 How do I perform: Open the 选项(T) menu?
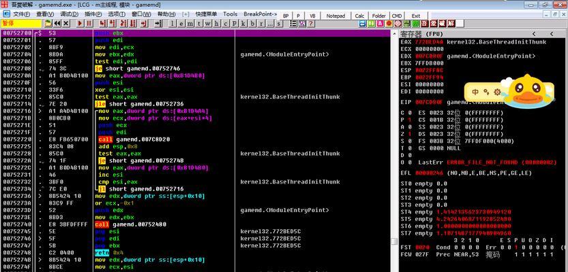(117, 14)
